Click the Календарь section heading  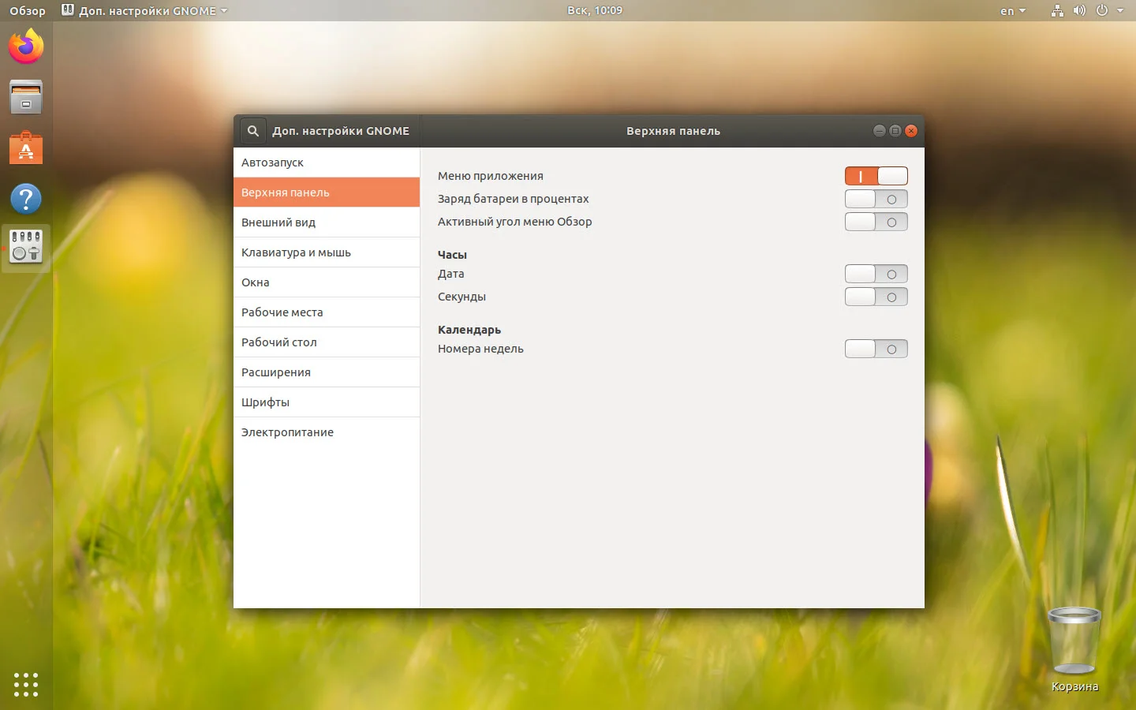point(469,330)
